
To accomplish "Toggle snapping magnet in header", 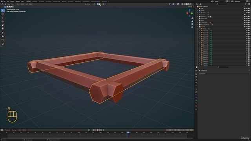I will point(98,4).
